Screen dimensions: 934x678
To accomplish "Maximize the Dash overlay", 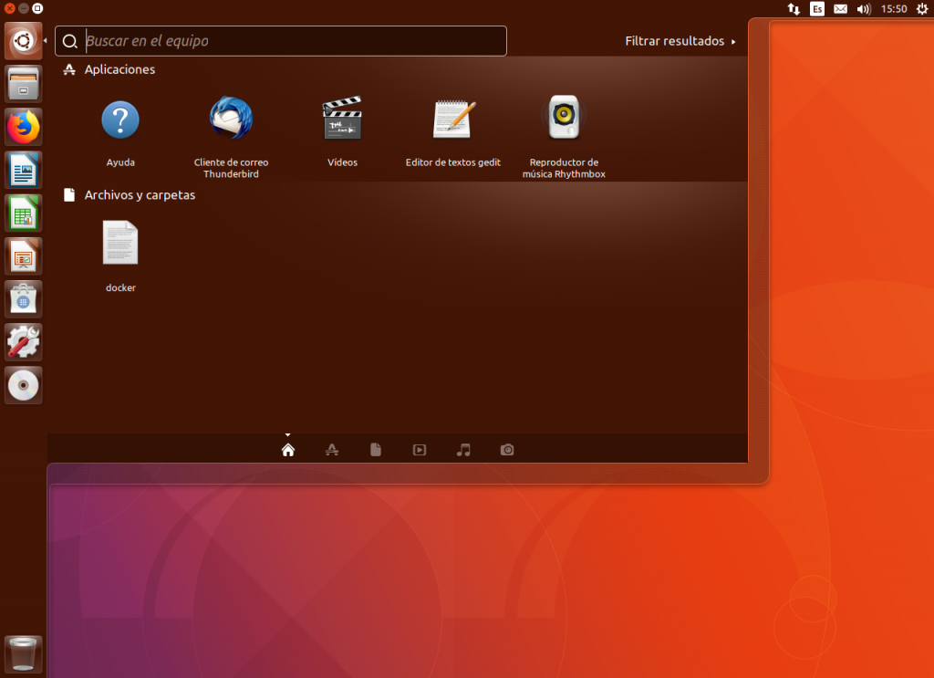I will tap(37, 8).
